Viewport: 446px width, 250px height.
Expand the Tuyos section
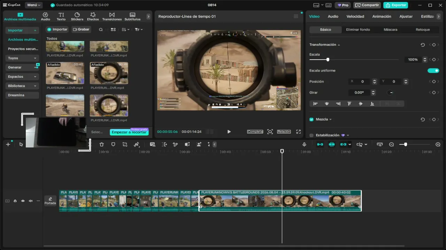(22, 58)
